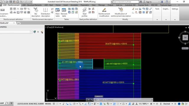This screenshot has height=106, width=189.
Task: Expand the Settings panel dropdown
Action: [x=175, y=19]
